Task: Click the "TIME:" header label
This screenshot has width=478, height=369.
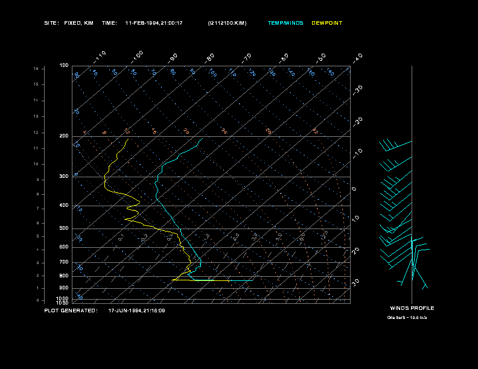Action: (x=109, y=23)
